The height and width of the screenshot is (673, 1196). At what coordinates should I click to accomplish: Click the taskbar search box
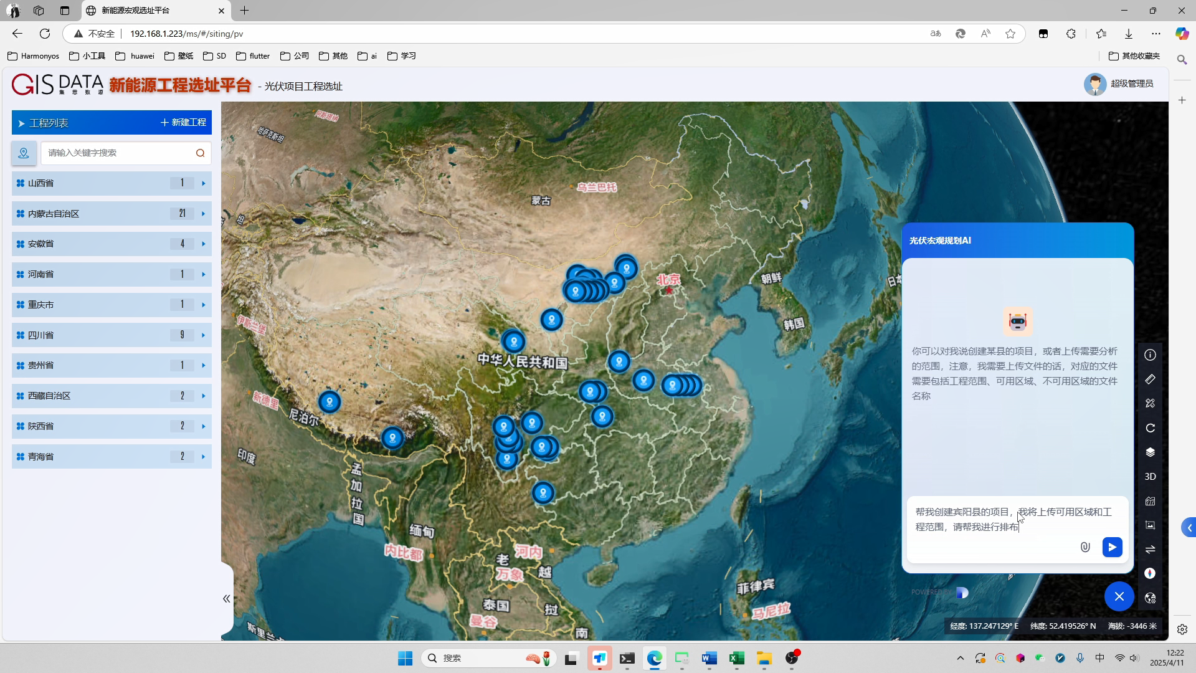488,659
